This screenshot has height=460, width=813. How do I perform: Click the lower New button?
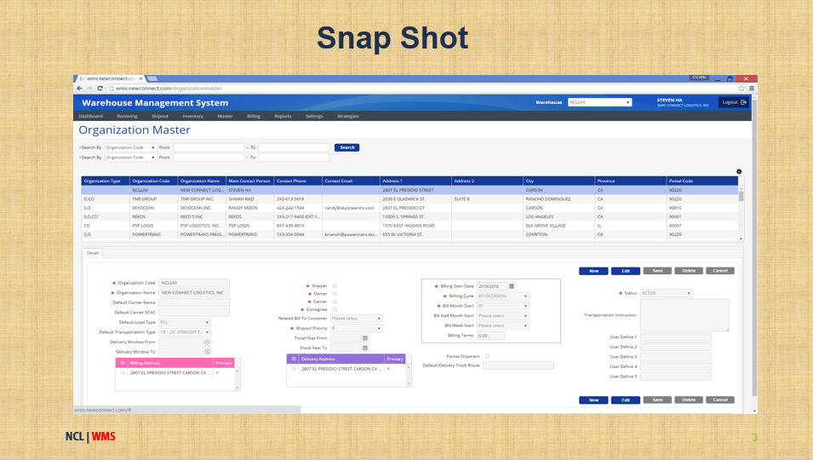[x=593, y=400]
